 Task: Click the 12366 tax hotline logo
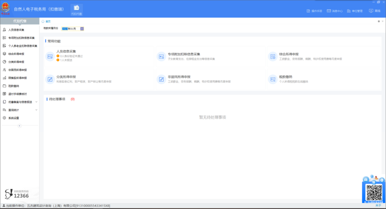coord(17,194)
